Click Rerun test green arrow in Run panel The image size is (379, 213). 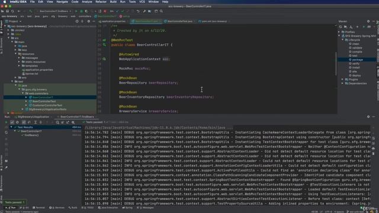(x=7, y=122)
